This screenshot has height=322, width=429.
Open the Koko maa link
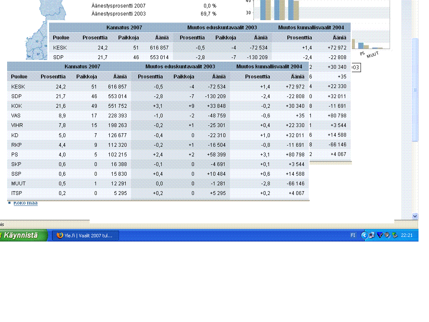26,203
